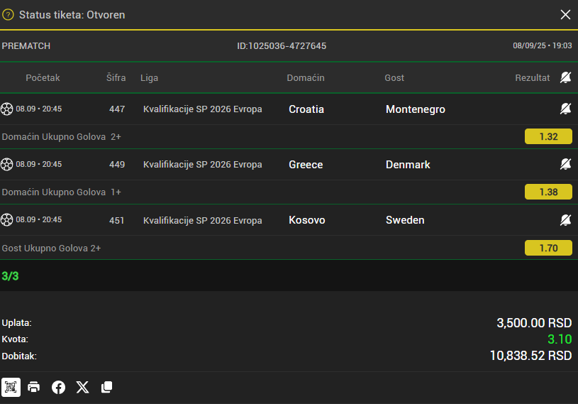Screen dimensions: 578x404
Task: Select the 1.70 odds button
Action: pos(548,248)
